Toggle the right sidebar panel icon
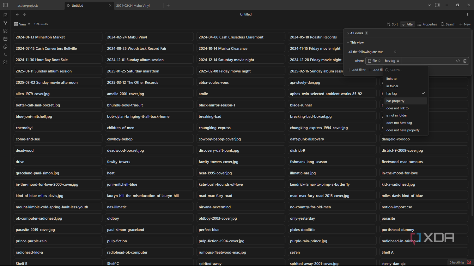This screenshot has height=266, width=474. coord(437,5)
